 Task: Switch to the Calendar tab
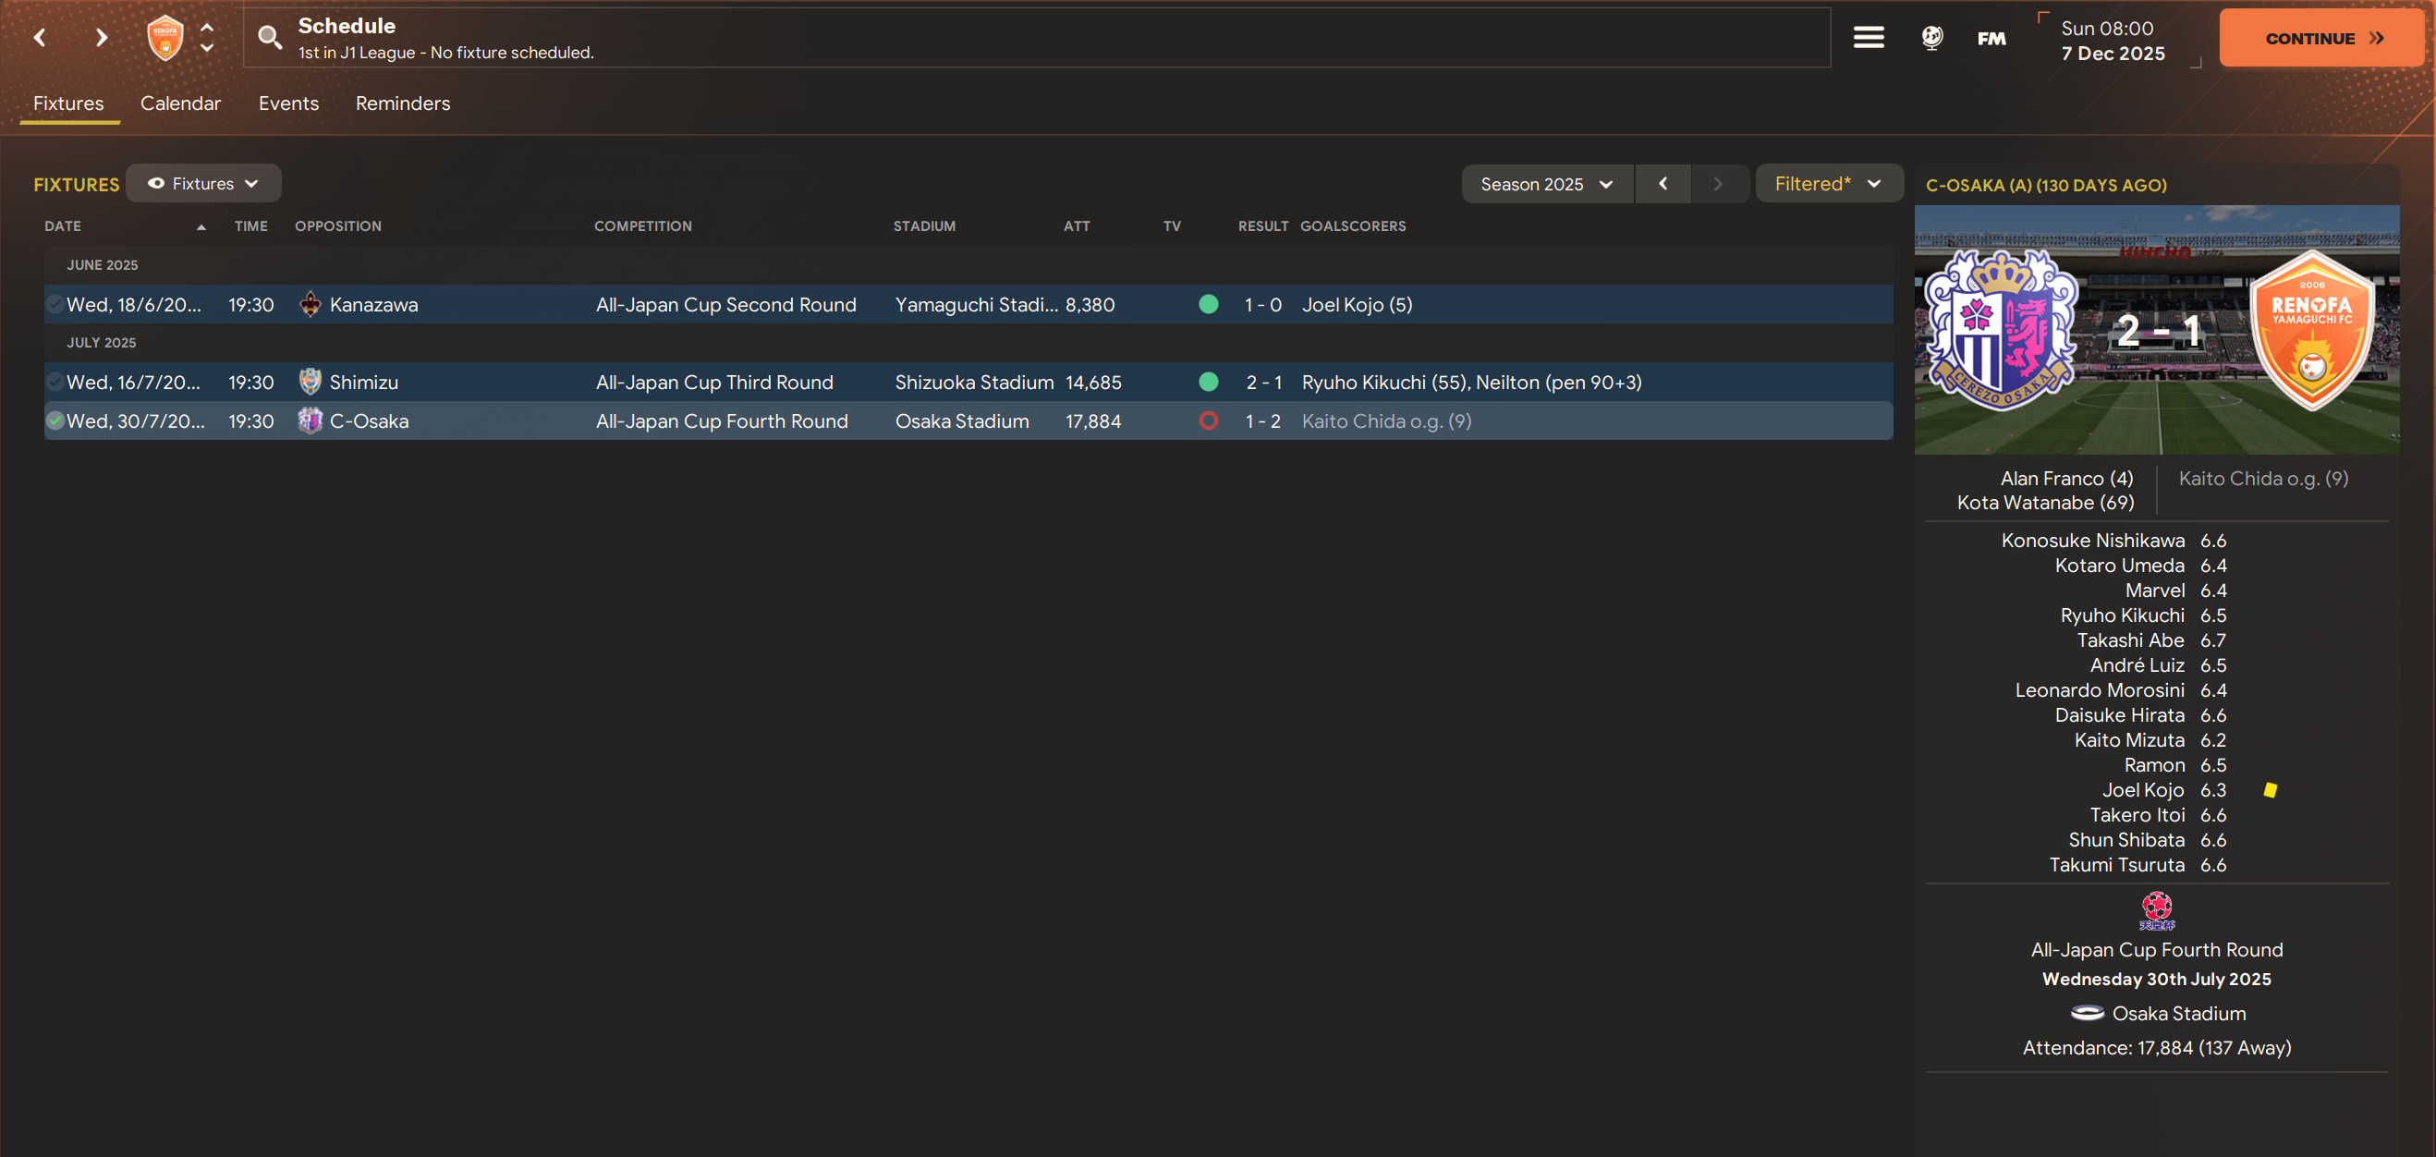pyautogui.click(x=180, y=103)
